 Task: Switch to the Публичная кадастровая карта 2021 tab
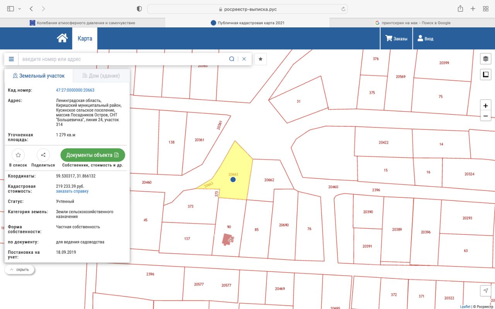coord(247,23)
